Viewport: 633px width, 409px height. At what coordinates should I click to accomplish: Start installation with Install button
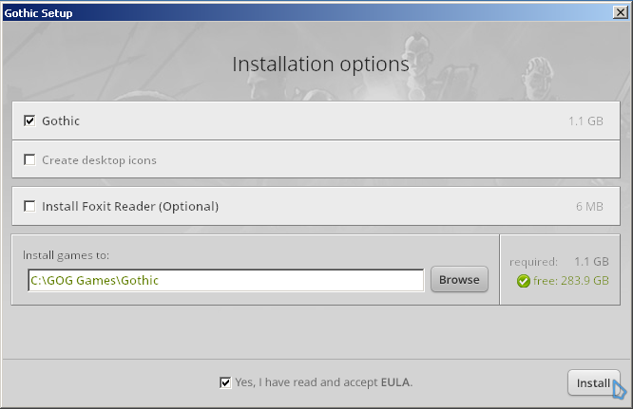[x=593, y=382]
